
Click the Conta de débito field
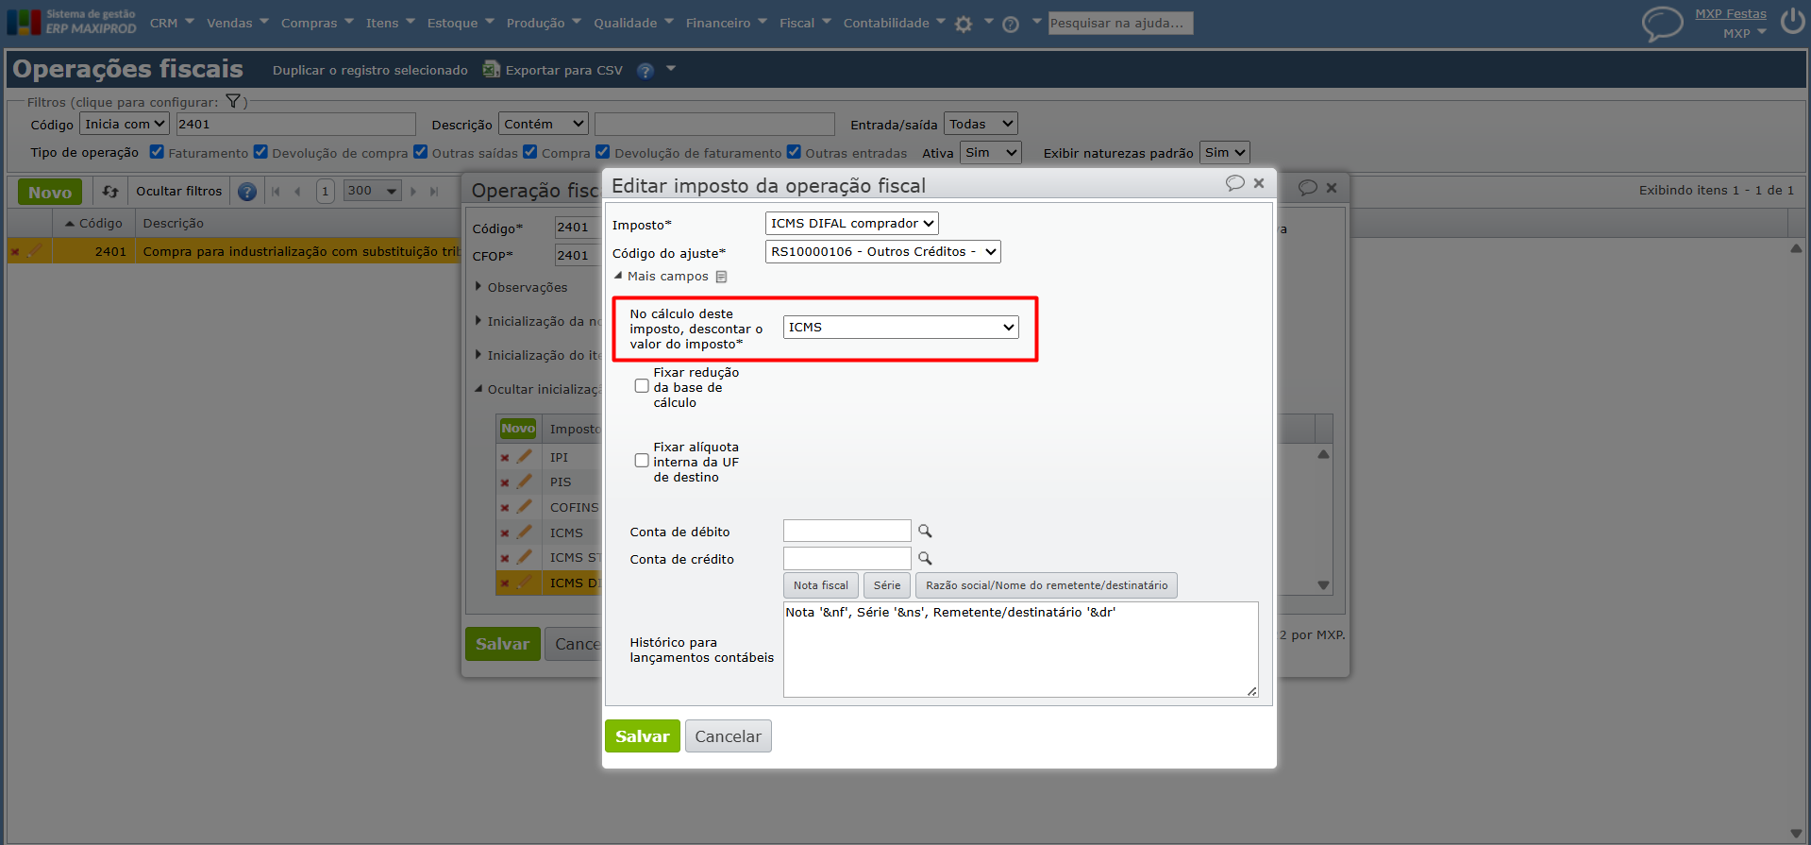[847, 531]
